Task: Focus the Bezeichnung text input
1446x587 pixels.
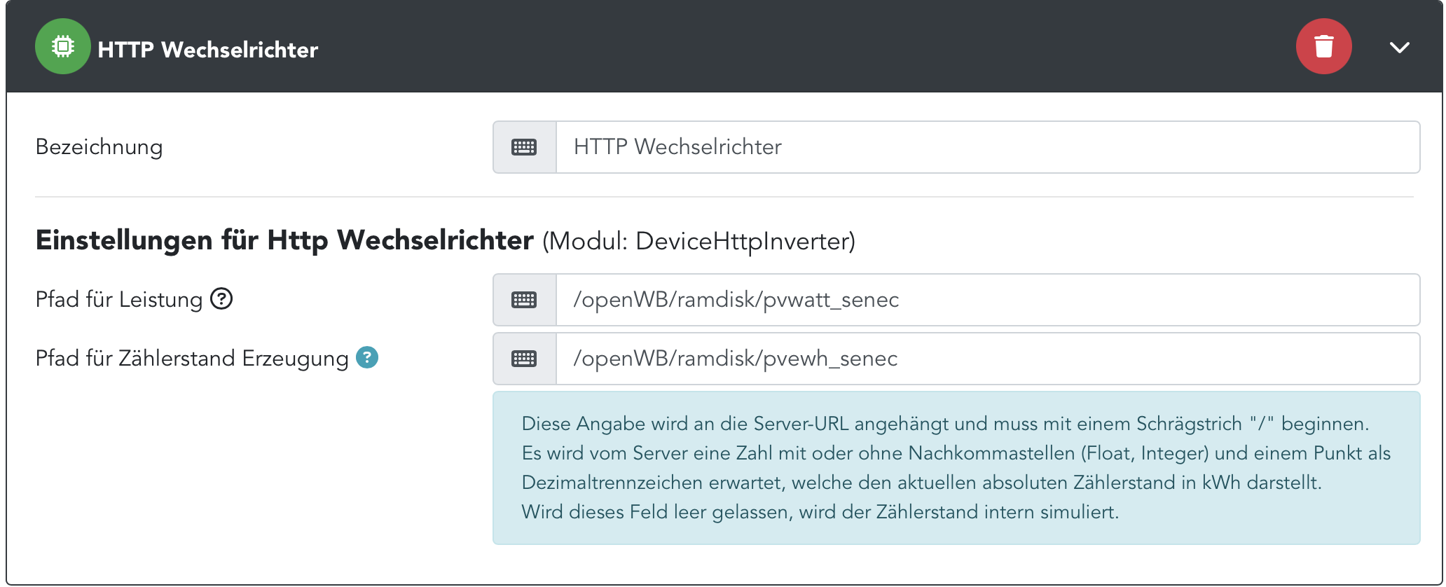Action: [986, 147]
